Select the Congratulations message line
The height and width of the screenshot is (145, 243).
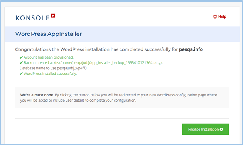click(x=109, y=49)
